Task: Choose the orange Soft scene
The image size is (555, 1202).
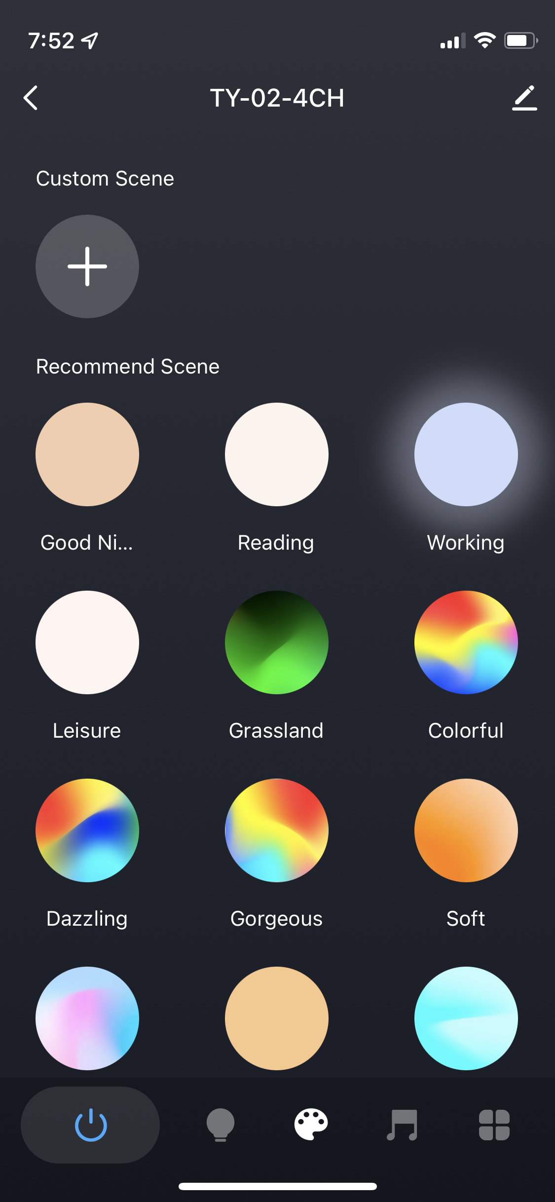Action: (x=466, y=830)
